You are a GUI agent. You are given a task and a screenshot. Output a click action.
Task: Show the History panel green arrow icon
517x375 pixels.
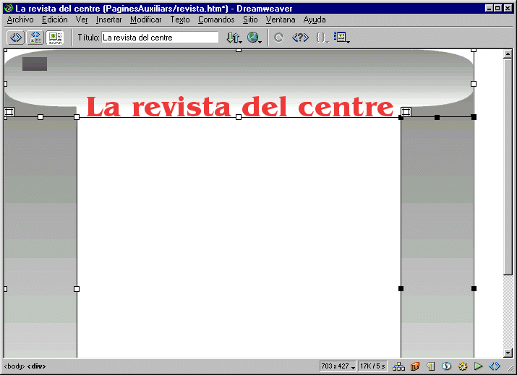click(x=479, y=366)
